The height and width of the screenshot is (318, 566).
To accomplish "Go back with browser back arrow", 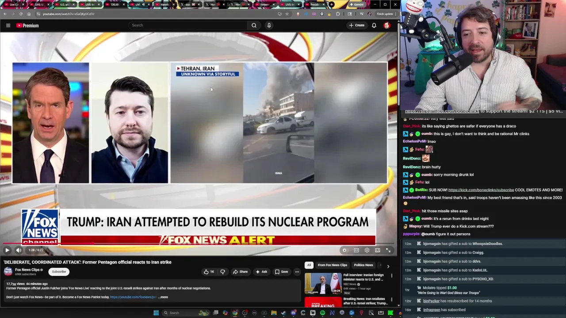I will tap(5, 14).
